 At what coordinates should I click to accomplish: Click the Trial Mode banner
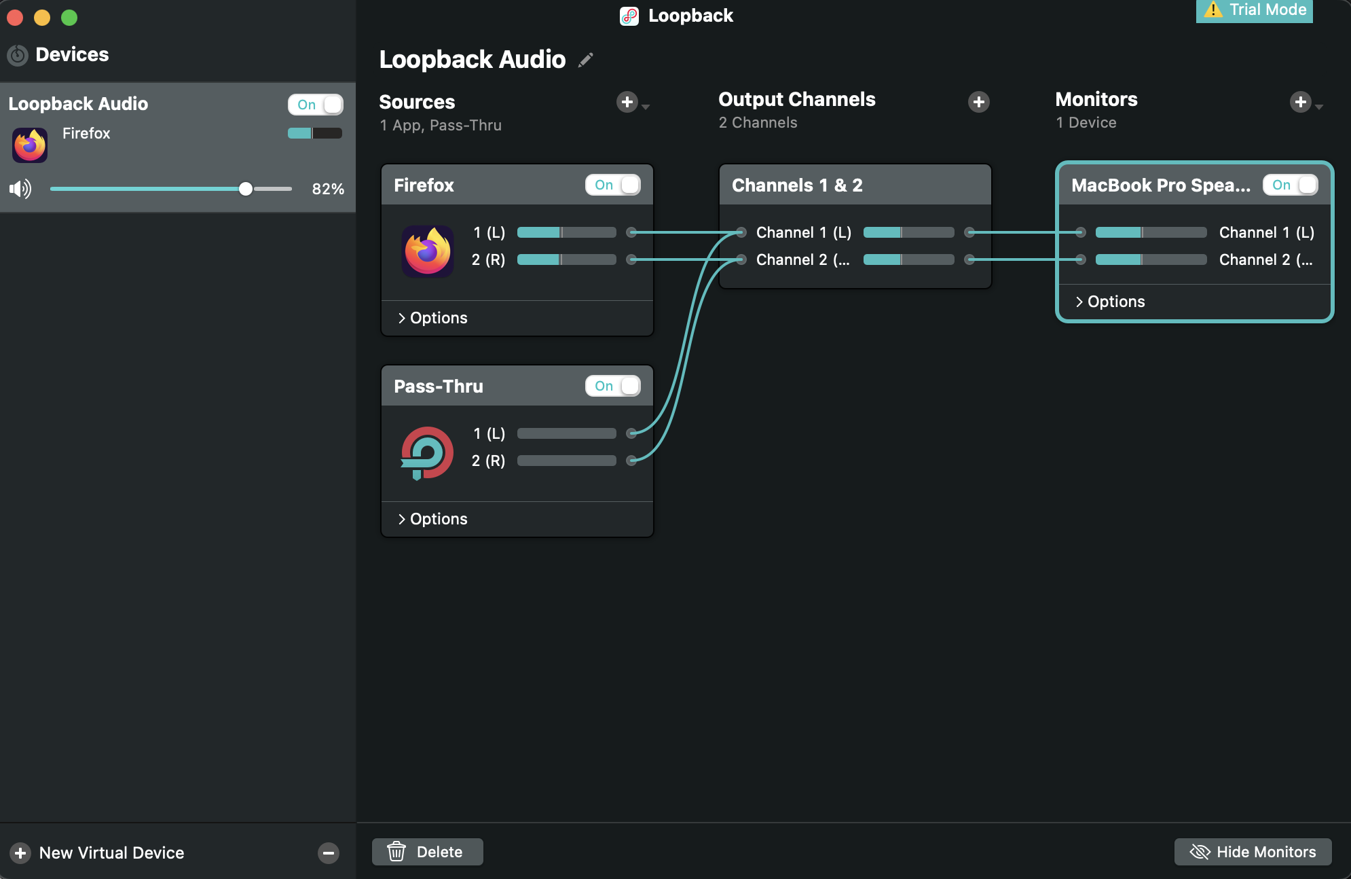coord(1255,10)
